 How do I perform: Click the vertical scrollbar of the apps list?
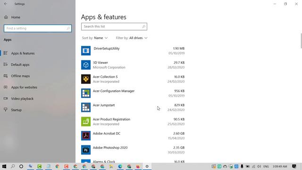click(301, 41)
